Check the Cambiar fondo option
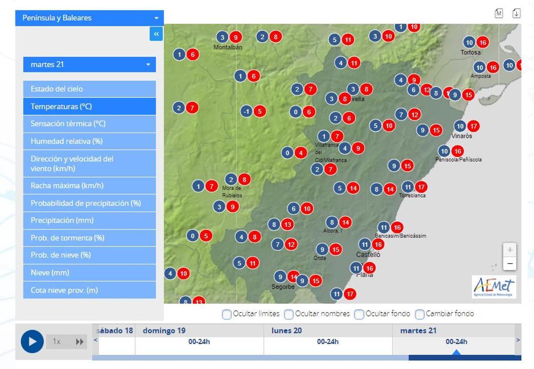This screenshot has width=534, height=369. click(x=420, y=314)
